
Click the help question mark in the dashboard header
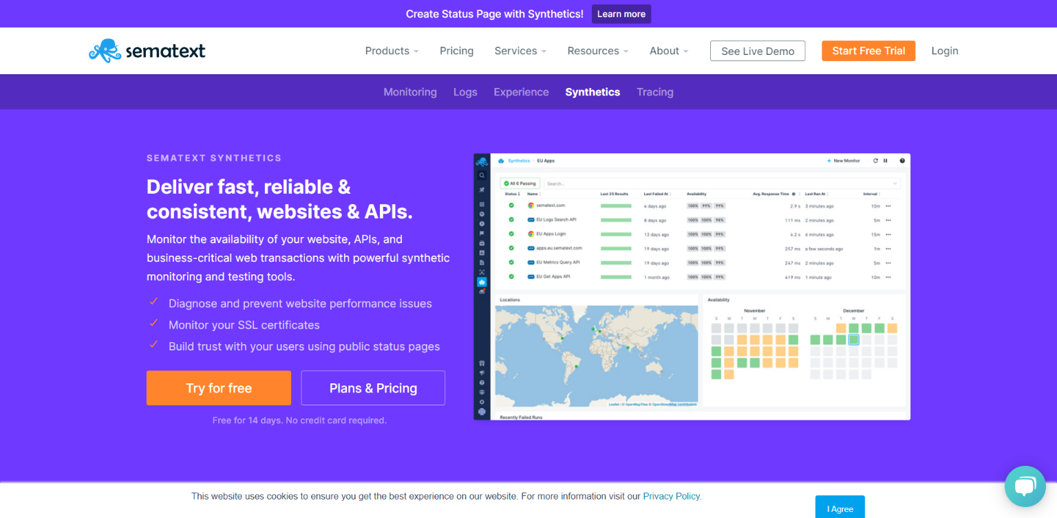[902, 161]
